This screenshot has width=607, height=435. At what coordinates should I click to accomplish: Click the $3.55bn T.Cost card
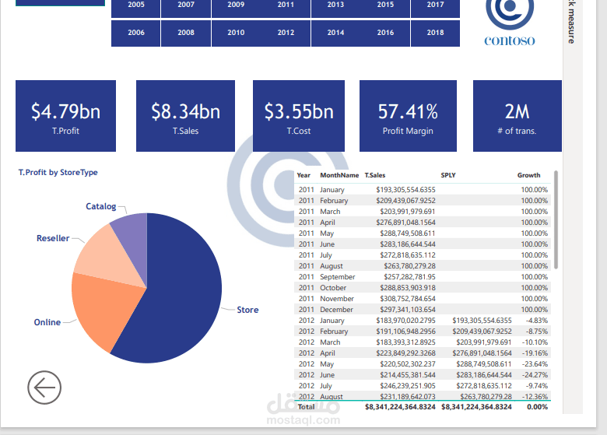299,116
